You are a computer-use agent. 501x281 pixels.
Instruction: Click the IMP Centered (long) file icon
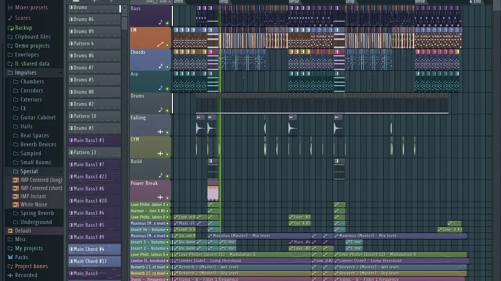click(x=16, y=180)
